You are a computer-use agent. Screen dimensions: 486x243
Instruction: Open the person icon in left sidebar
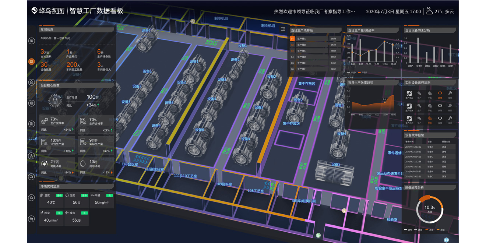click(x=32, y=155)
